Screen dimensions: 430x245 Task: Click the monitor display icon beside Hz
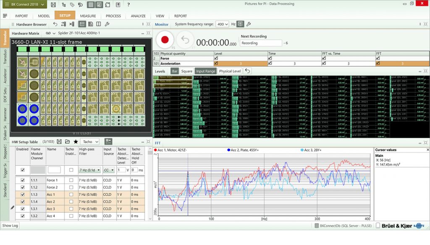[240, 24]
